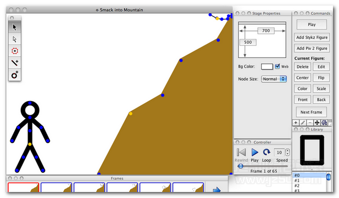Click the Frame 1 of 65 label
Viewport: 339px width, 198px height.
click(264, 171)
